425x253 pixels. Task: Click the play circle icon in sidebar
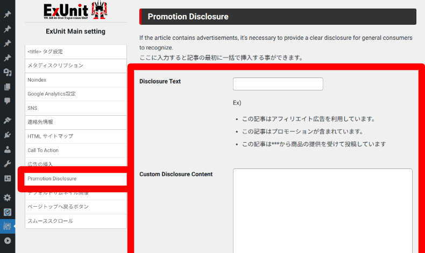click(8, 241)
